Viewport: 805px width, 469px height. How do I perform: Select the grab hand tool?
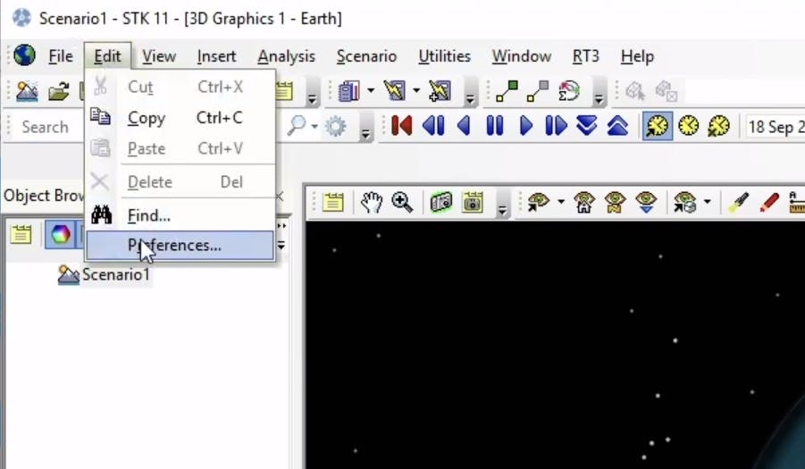tap(371, 202)
